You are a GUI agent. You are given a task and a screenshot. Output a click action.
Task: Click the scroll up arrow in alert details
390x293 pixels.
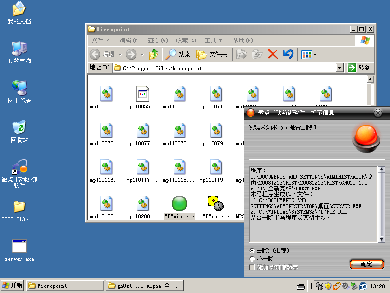[381, 169]
